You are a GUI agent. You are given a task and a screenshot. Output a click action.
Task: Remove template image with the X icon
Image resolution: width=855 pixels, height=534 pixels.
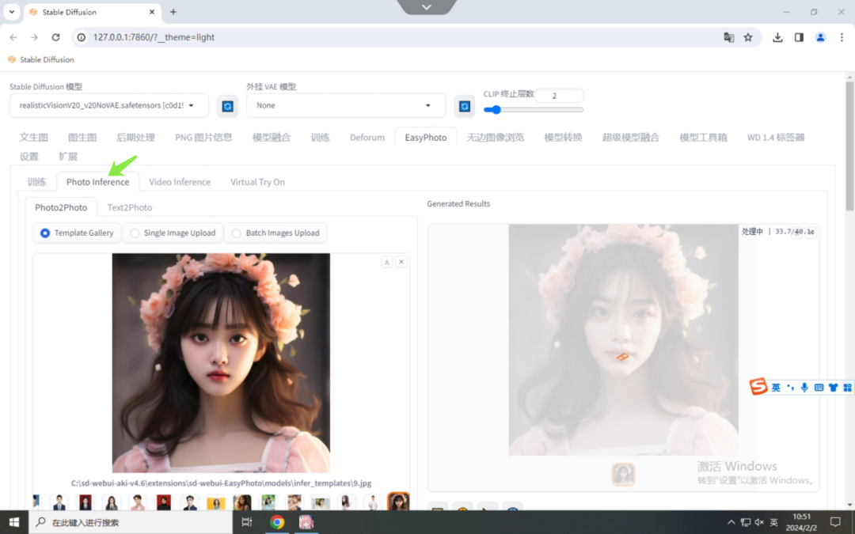[401, 262]
